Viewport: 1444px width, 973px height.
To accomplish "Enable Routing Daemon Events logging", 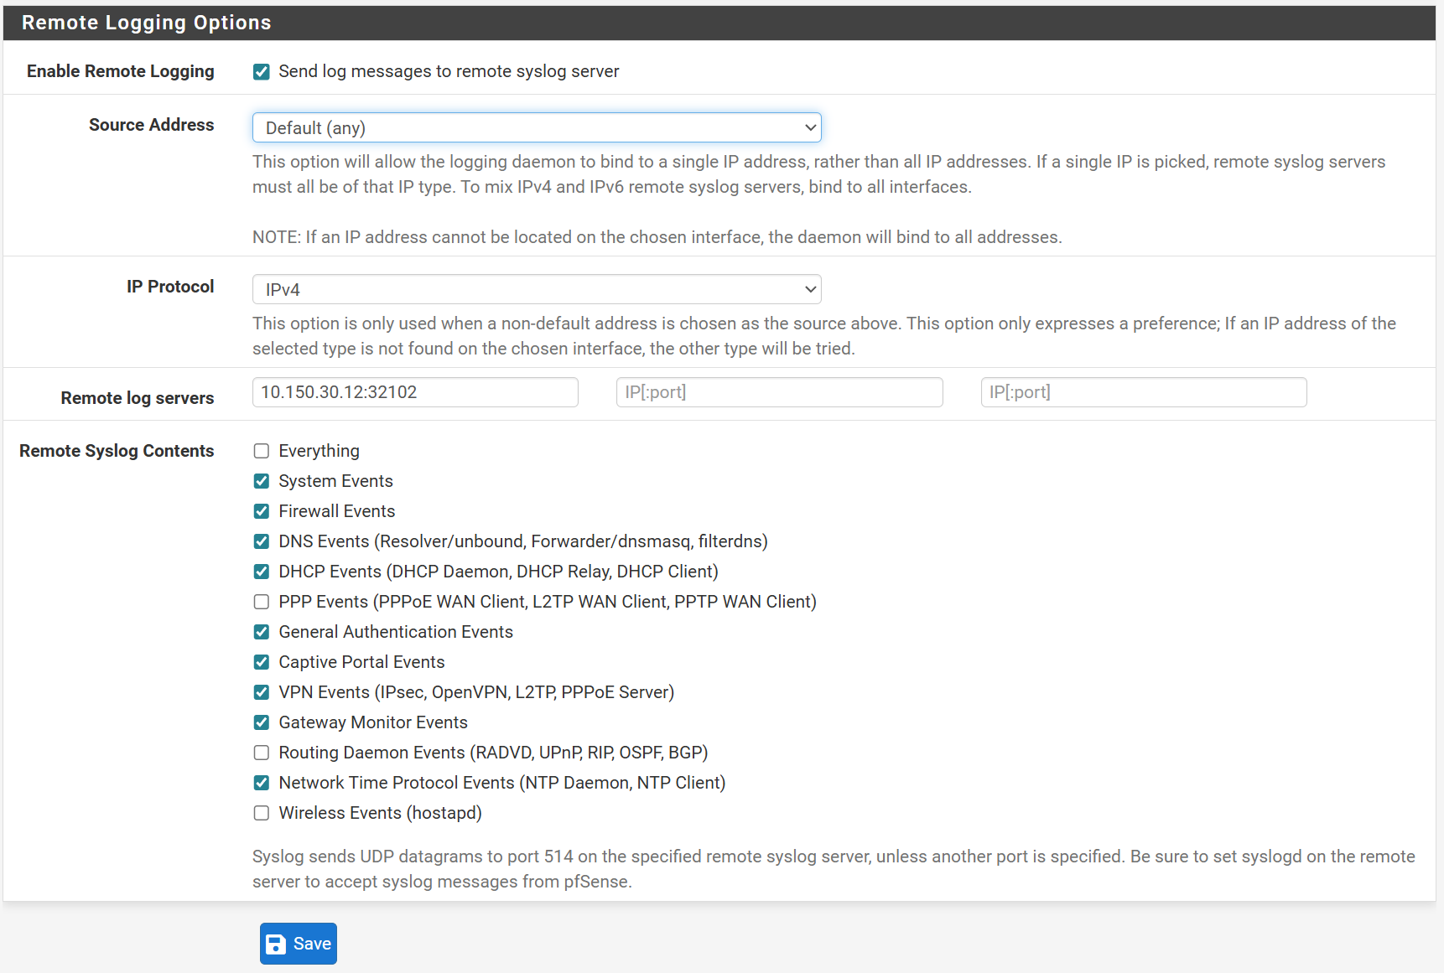I will point(261,753).
